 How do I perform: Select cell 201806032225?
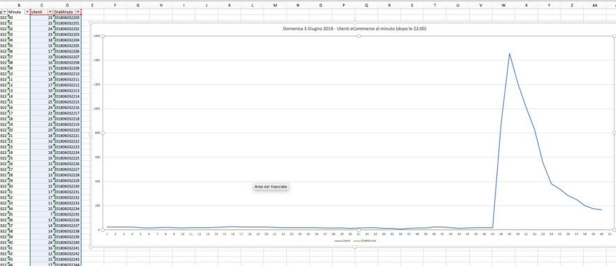click(x=67, y=158)
